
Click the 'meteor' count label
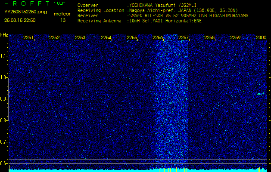(x=62, y=14)
